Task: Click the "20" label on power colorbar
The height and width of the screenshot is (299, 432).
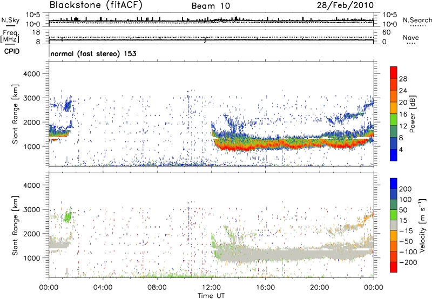Action: (403, 103)
